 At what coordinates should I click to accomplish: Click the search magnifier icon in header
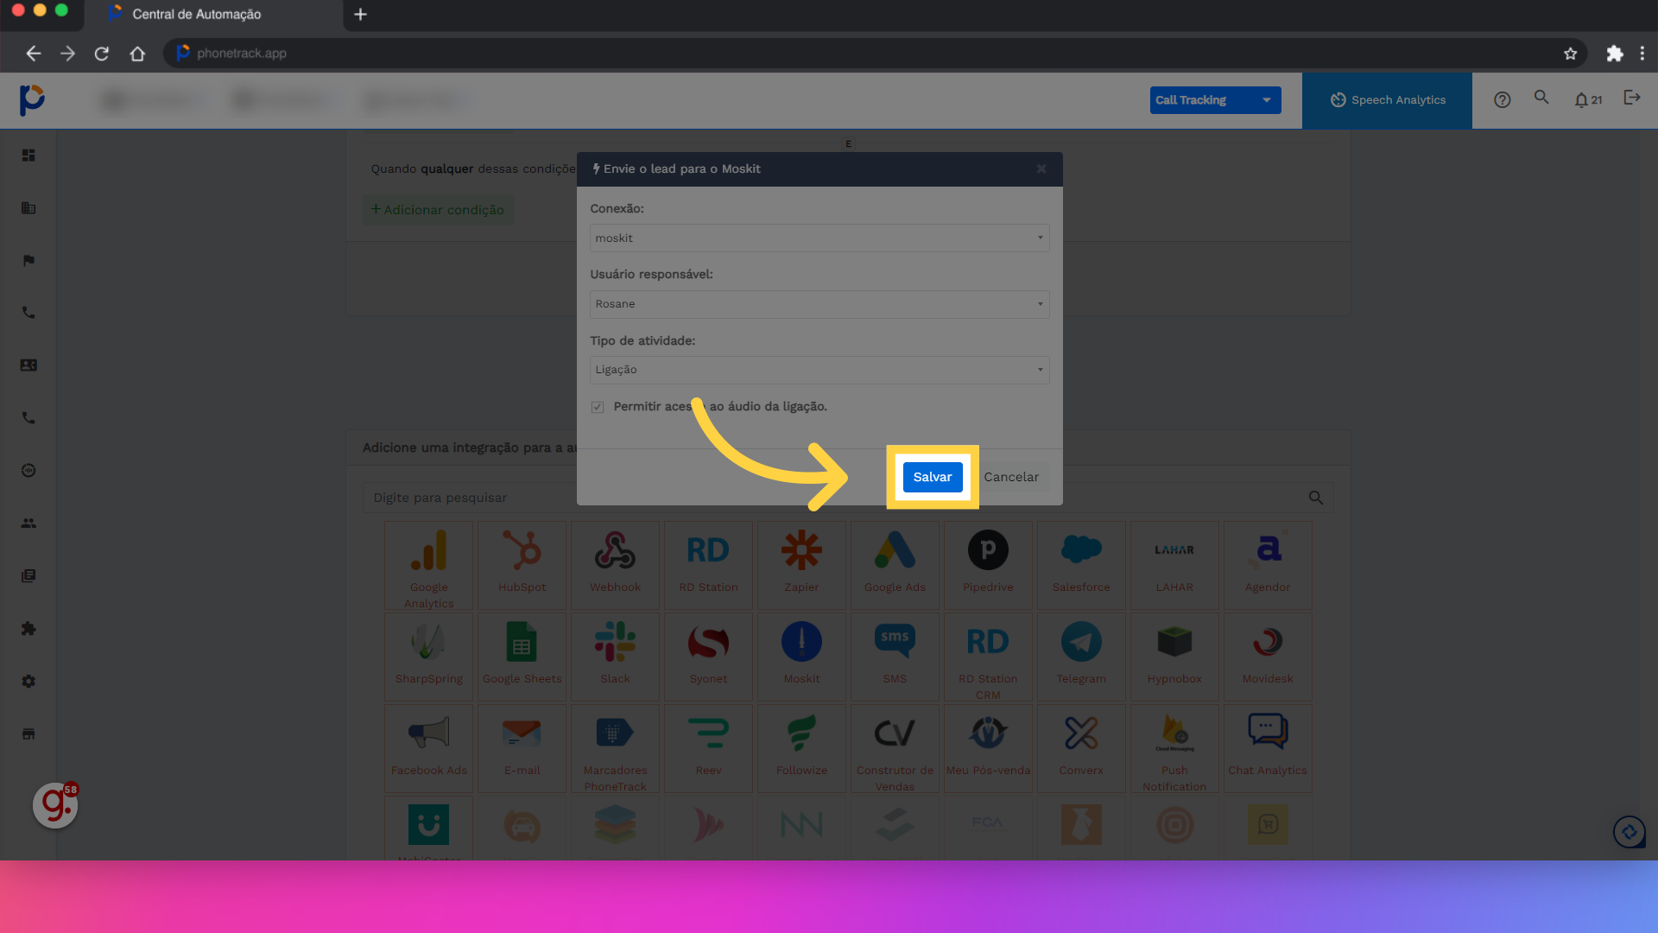click(1541, 98)
